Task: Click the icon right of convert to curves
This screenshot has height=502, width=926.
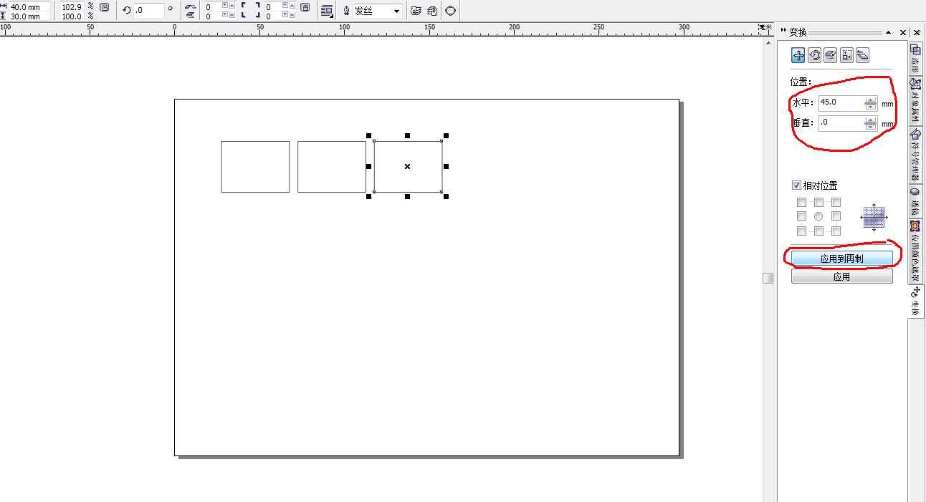Action: (432, 11)
